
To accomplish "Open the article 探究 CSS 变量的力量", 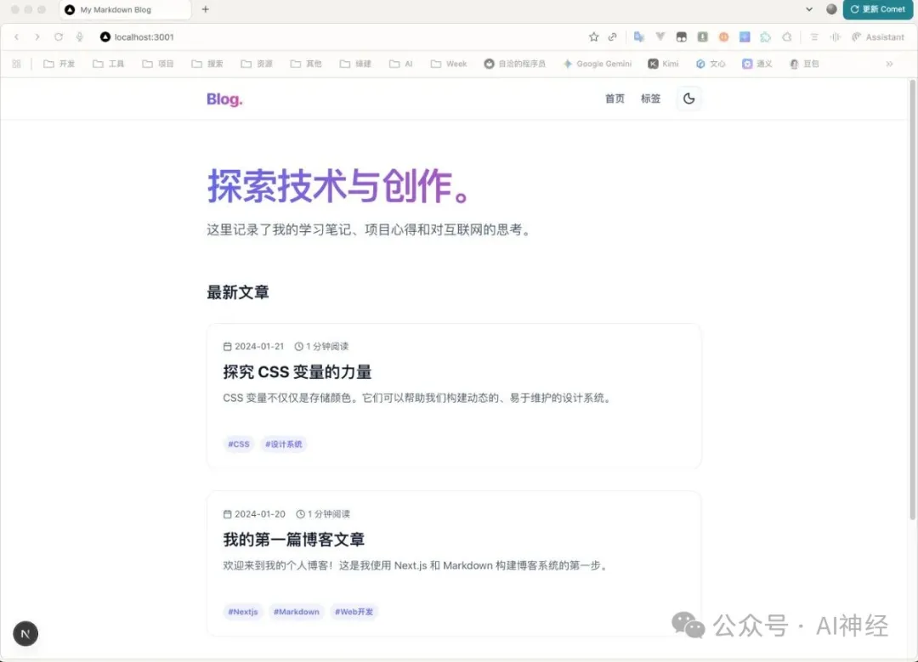I will [297, 371].
